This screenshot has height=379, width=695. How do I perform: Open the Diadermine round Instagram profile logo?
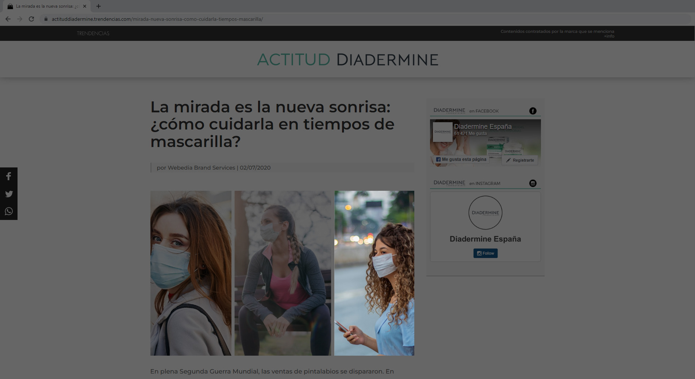pyautogui.click(x=485, y=213)
